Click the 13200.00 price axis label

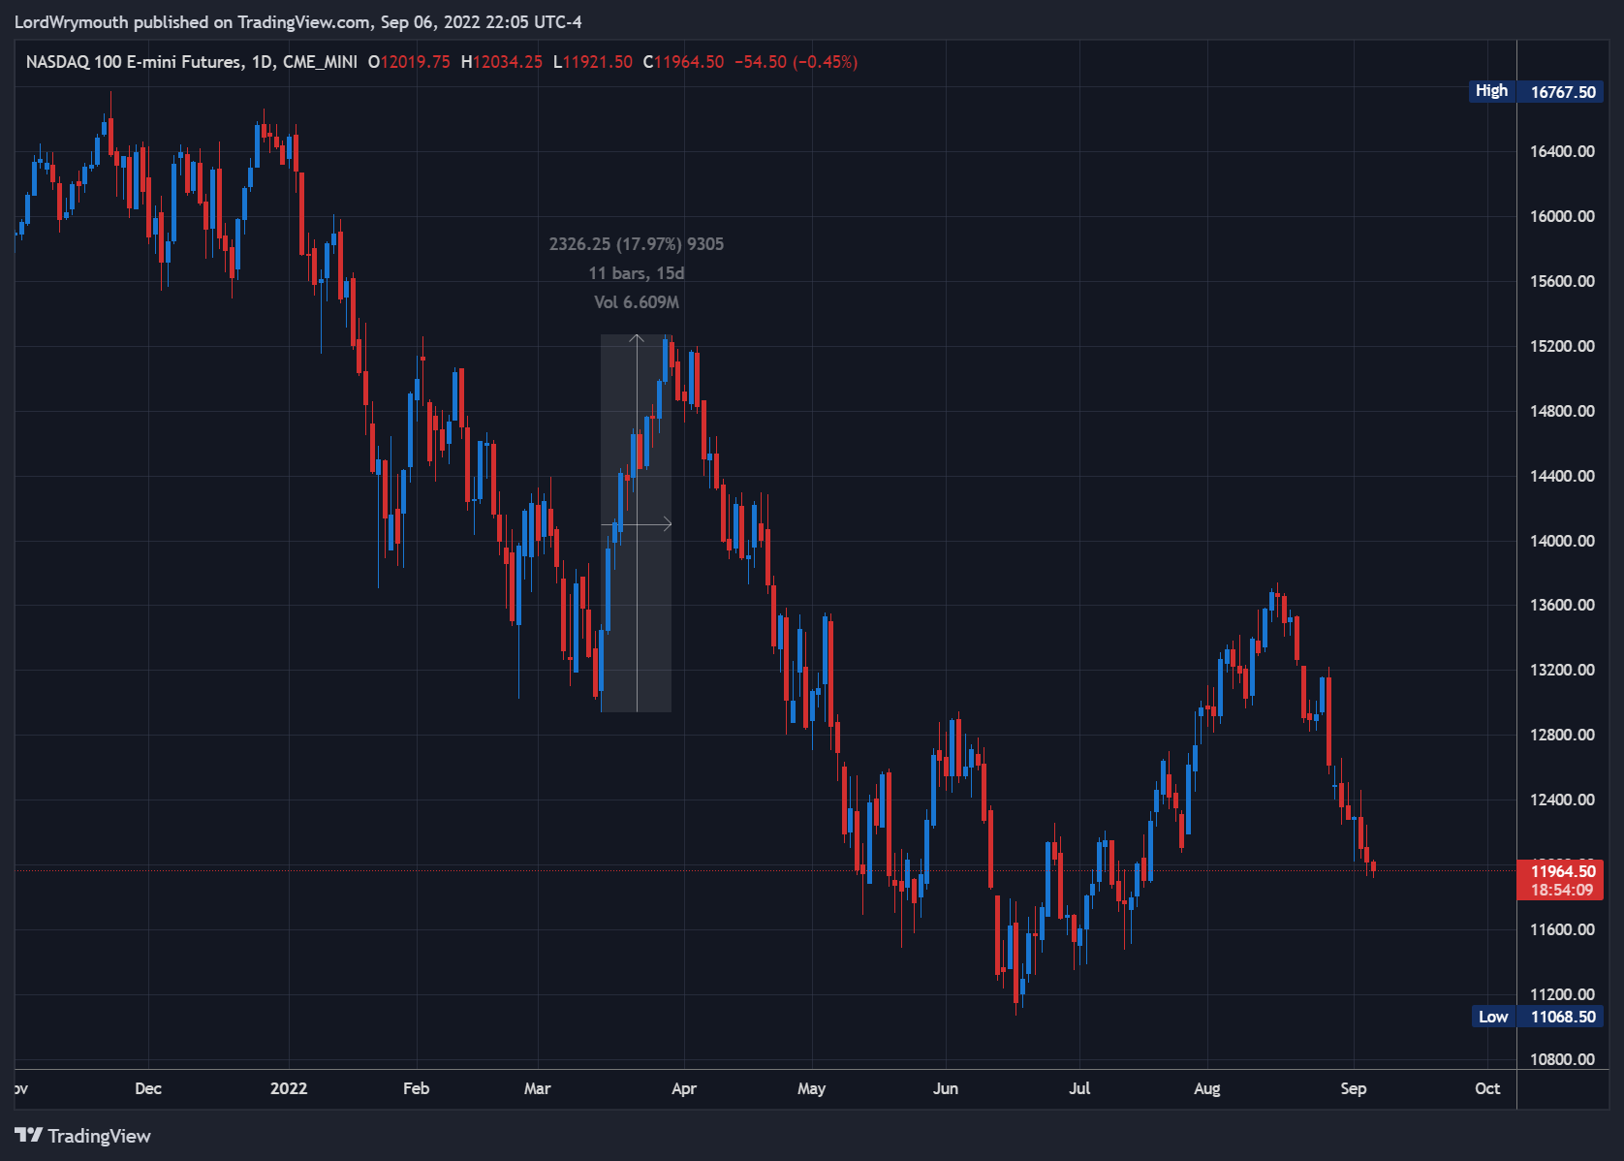(1562, 670)
